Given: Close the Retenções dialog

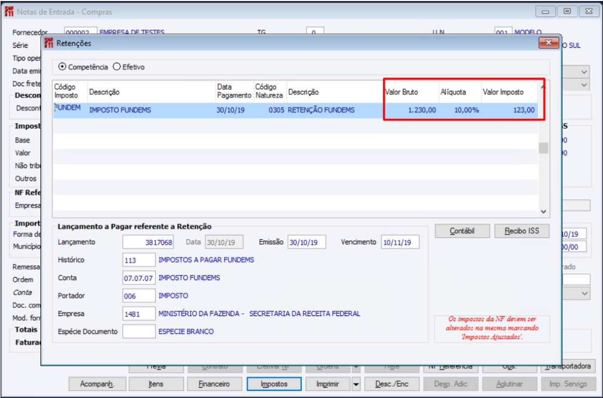Looking at the screenshot, I should pyautogui.click(x=548, y=43).
